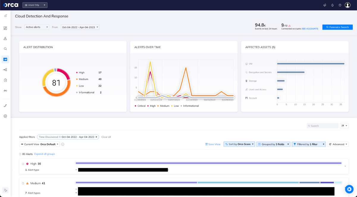Tick the 80 Alerts select-all checkbox
The image size is (357, 197).
pos(20,154)
